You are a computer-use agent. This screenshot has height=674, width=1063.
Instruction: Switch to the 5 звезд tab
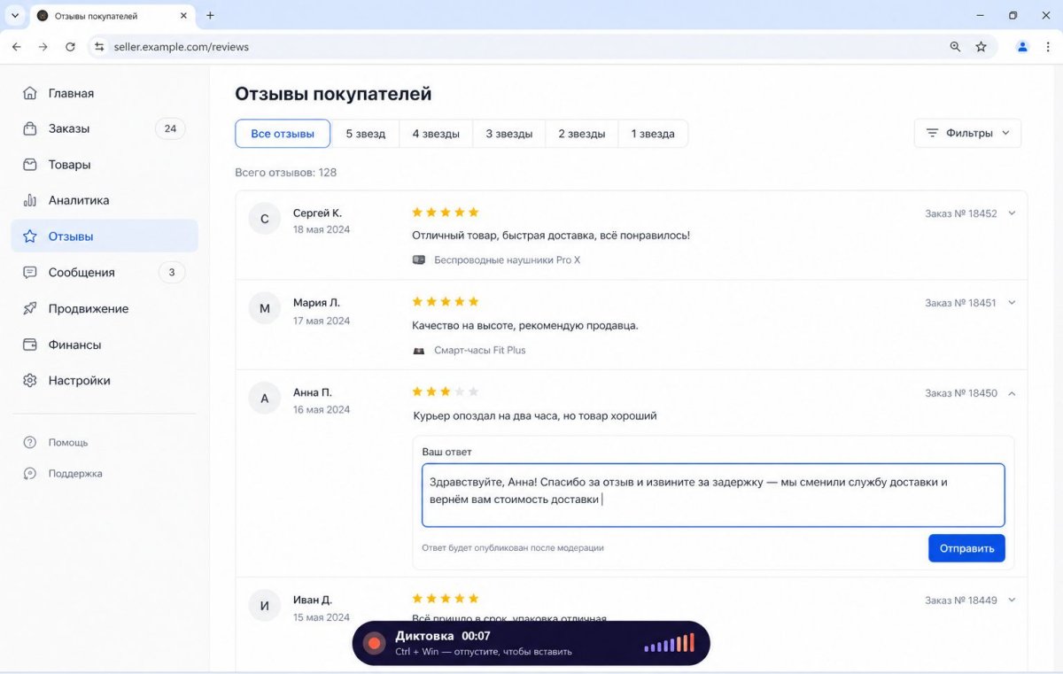(x=365, y=134)
